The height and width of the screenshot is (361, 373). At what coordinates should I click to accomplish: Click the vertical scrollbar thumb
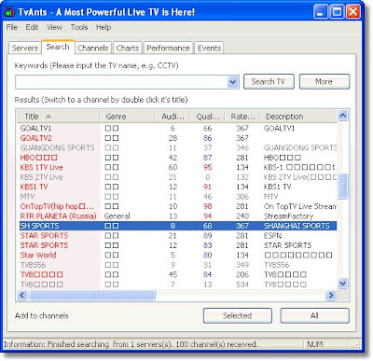342,186
